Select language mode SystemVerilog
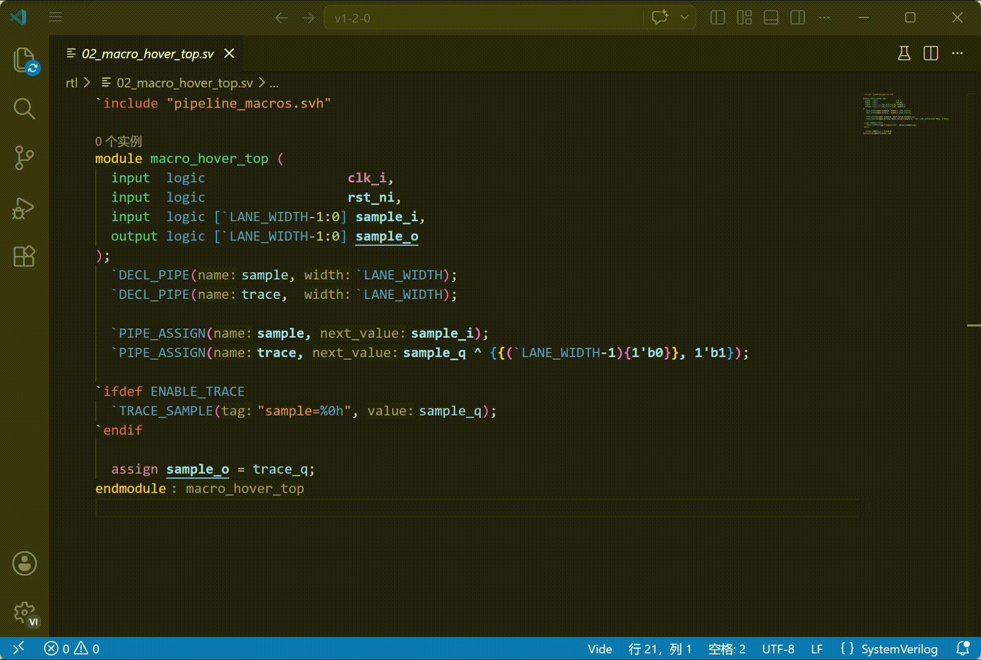The height and width of the screenshot is (660, 981). click(899, 649)
